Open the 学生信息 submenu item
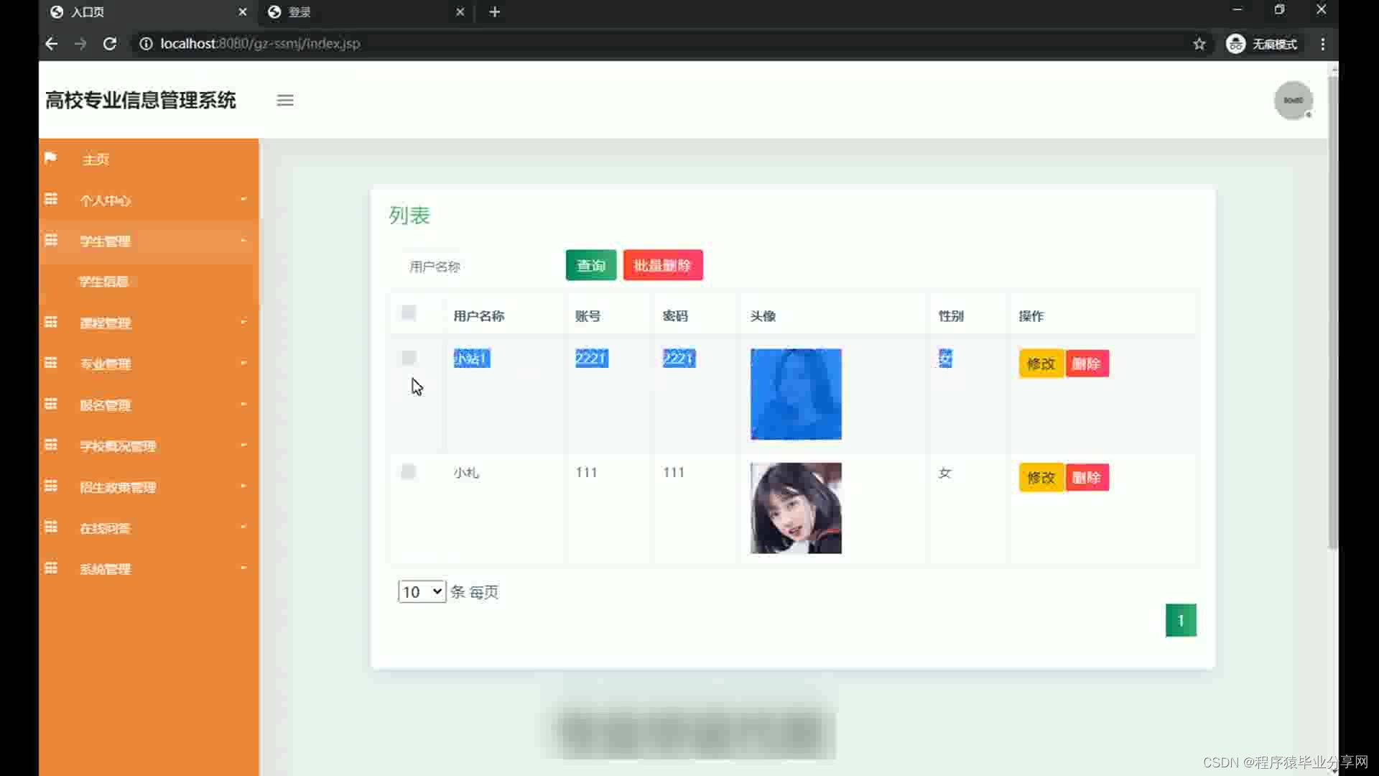1379x776 pixels. pyautogui.click(x=104, y=282)
